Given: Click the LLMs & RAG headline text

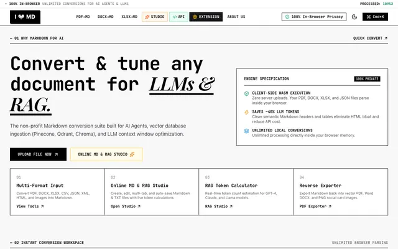Looking at the screenshot, I should (113, 95).
